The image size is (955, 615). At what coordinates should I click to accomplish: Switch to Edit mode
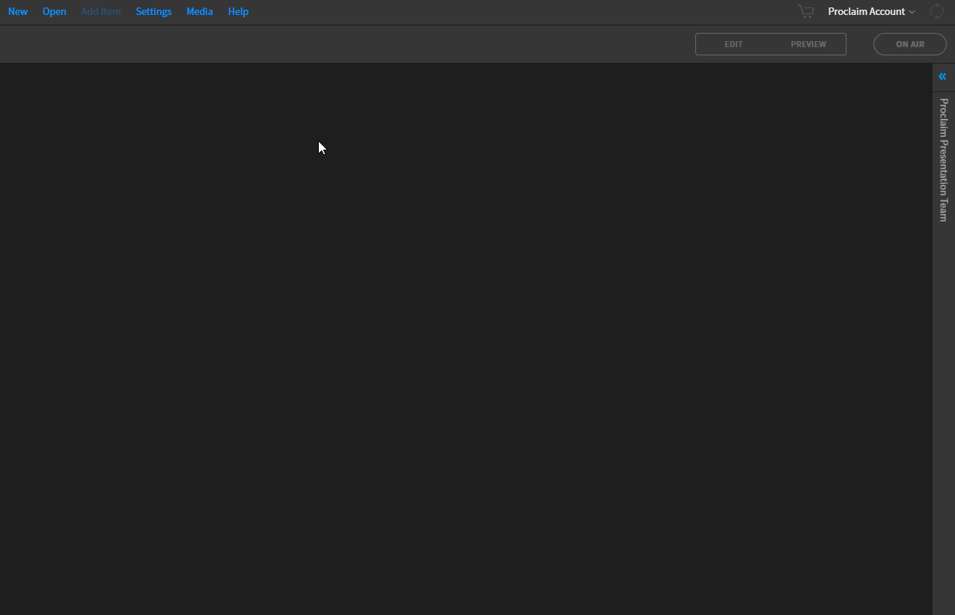733,44
